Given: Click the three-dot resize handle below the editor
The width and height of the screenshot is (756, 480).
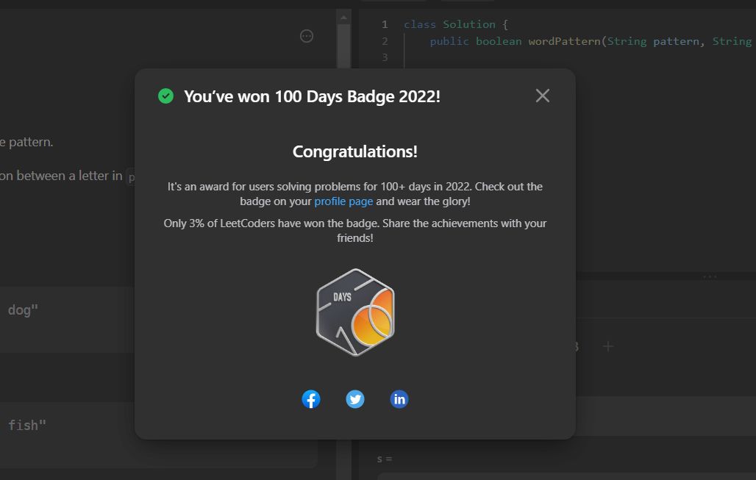Looking at the screenshot, I should [x=710, y=276].
